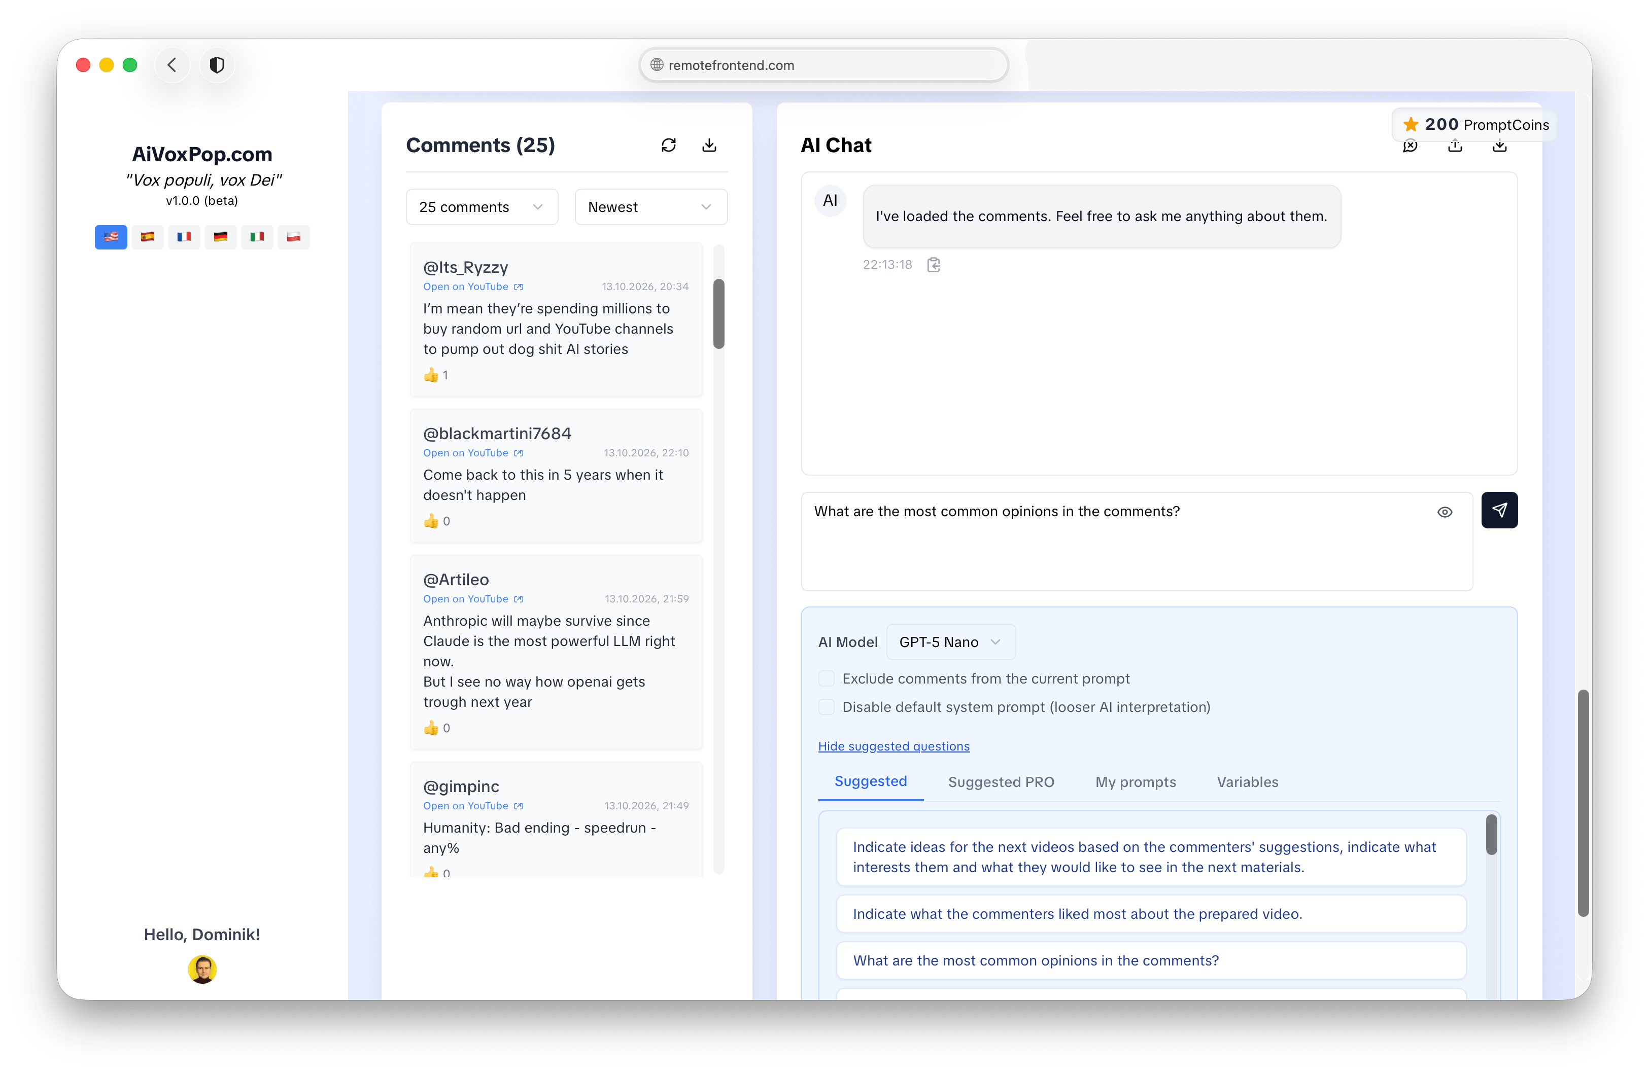The height and width of the screenshot is (1075, 1649).
Task: Open the My prompts tab
Action: (x=1136, y=782)
